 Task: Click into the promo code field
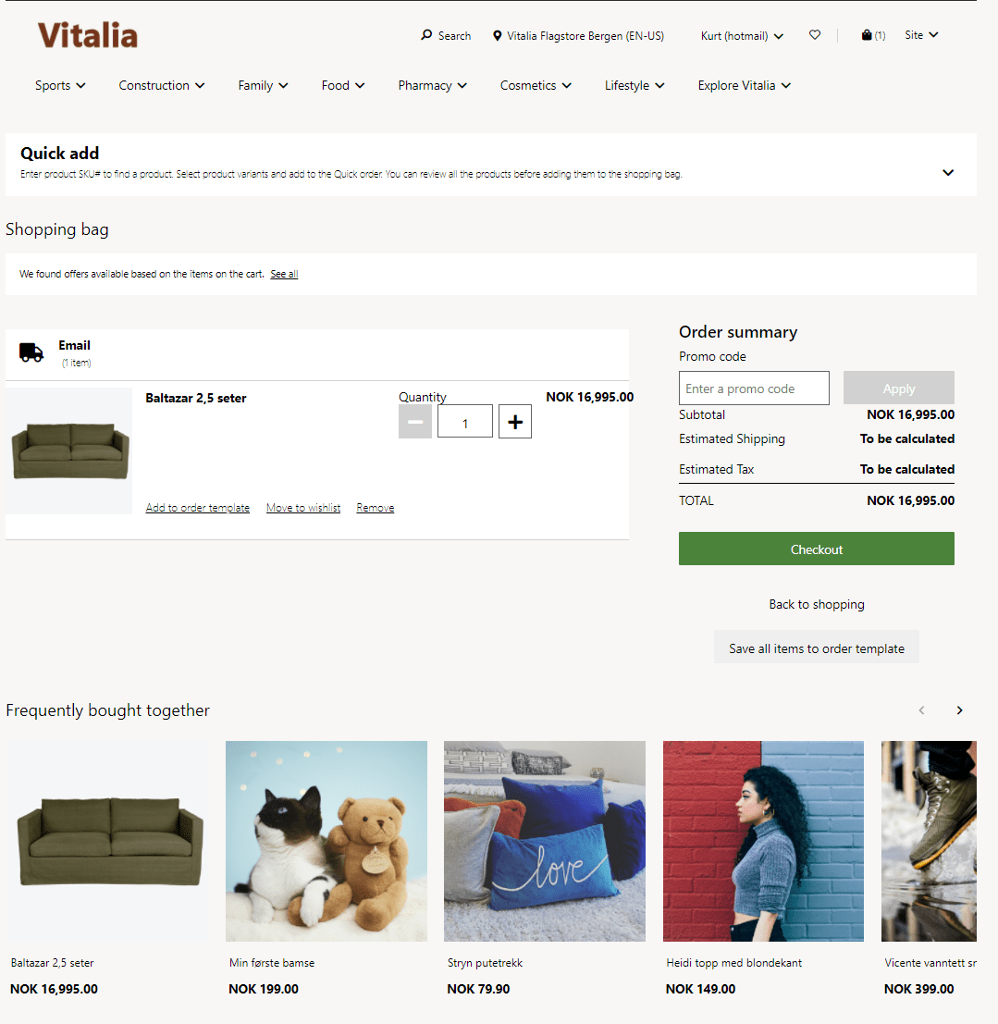coord(754,388)
